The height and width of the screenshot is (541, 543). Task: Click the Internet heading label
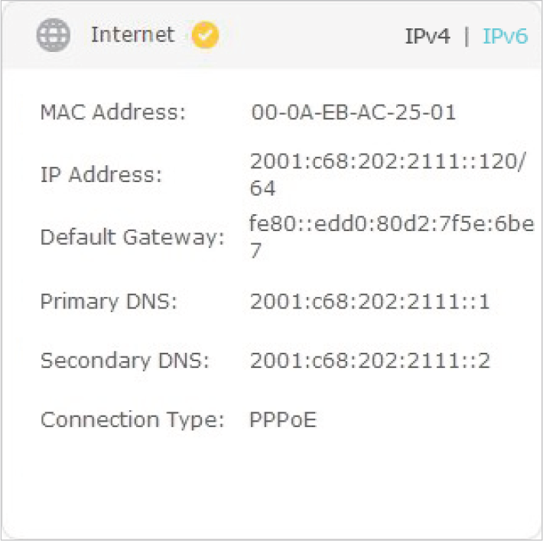click(x=132, y=34)
